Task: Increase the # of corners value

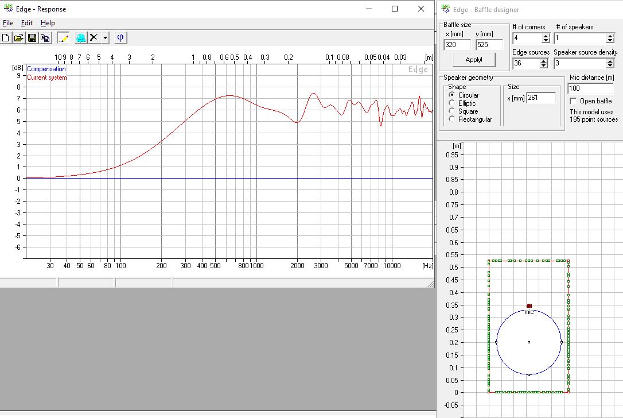Action: [x=546, y=36]
